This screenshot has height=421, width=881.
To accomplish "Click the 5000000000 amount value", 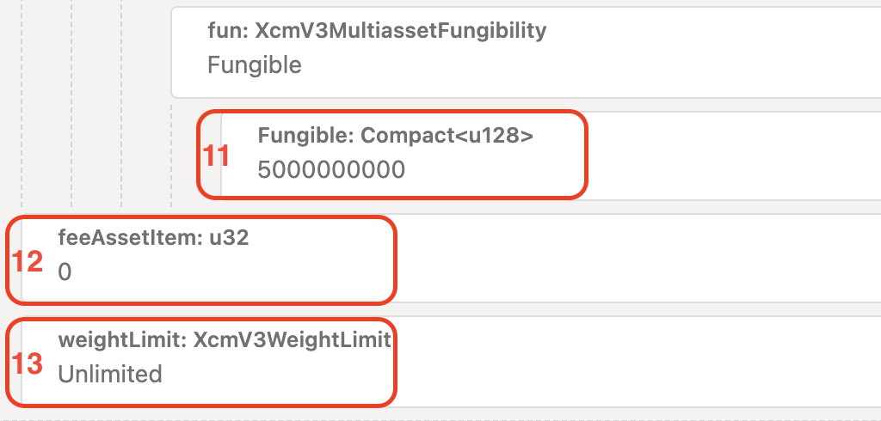I will pos(331,170).
